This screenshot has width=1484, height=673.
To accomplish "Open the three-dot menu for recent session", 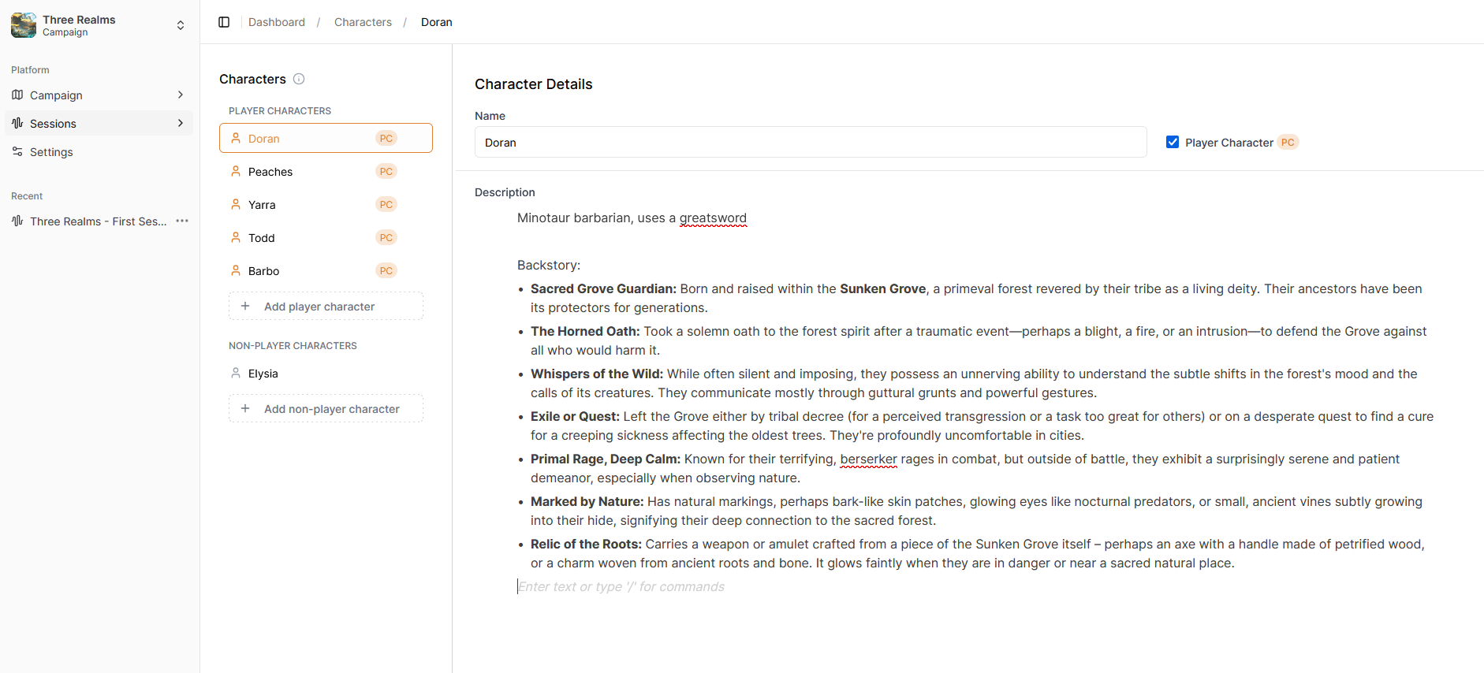I will click(x=182, y=221).
